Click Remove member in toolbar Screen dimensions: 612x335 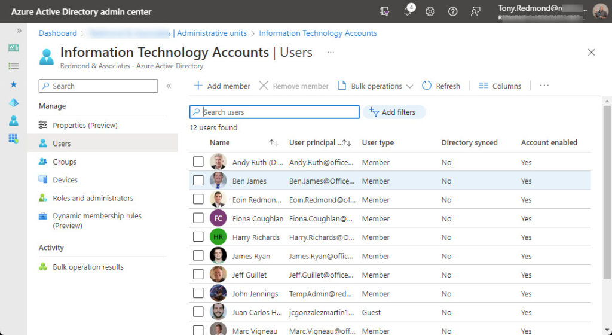[x=294, y=86]
